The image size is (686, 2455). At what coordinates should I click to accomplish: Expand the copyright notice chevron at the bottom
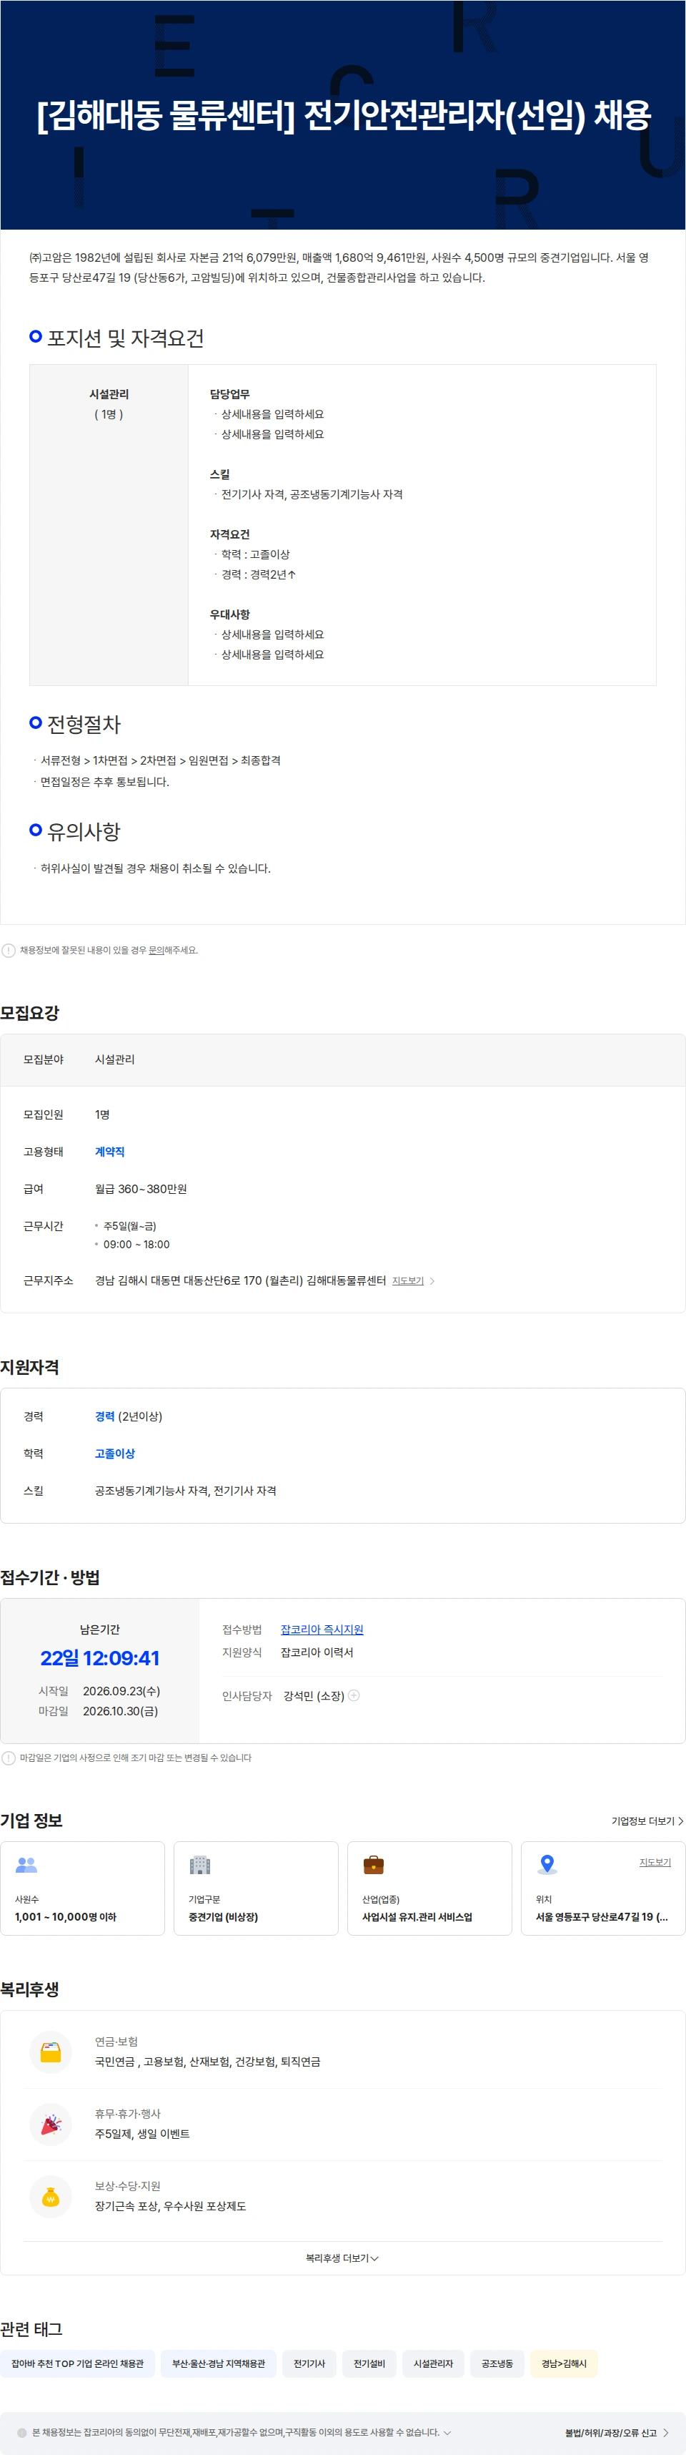[x=447, y=2433]
